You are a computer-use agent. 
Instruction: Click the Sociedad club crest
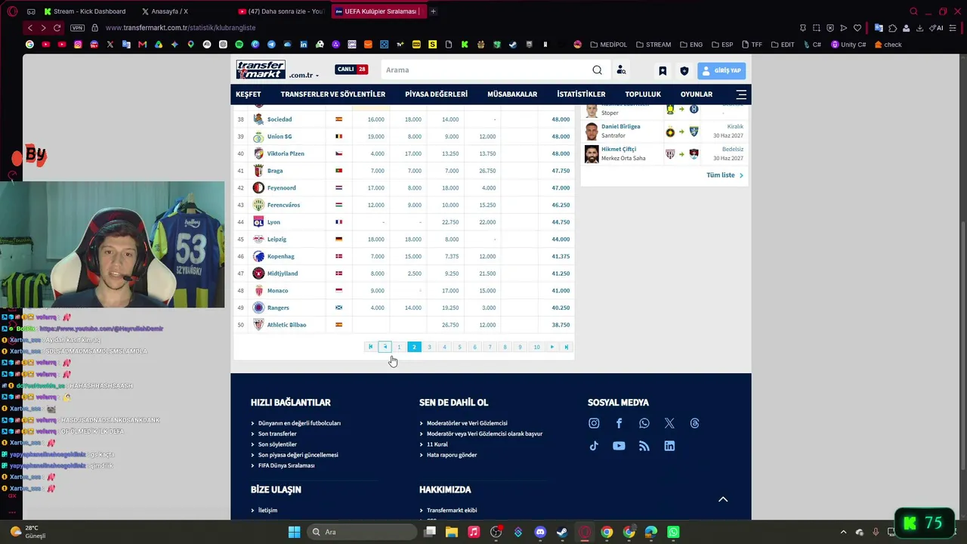258,119
